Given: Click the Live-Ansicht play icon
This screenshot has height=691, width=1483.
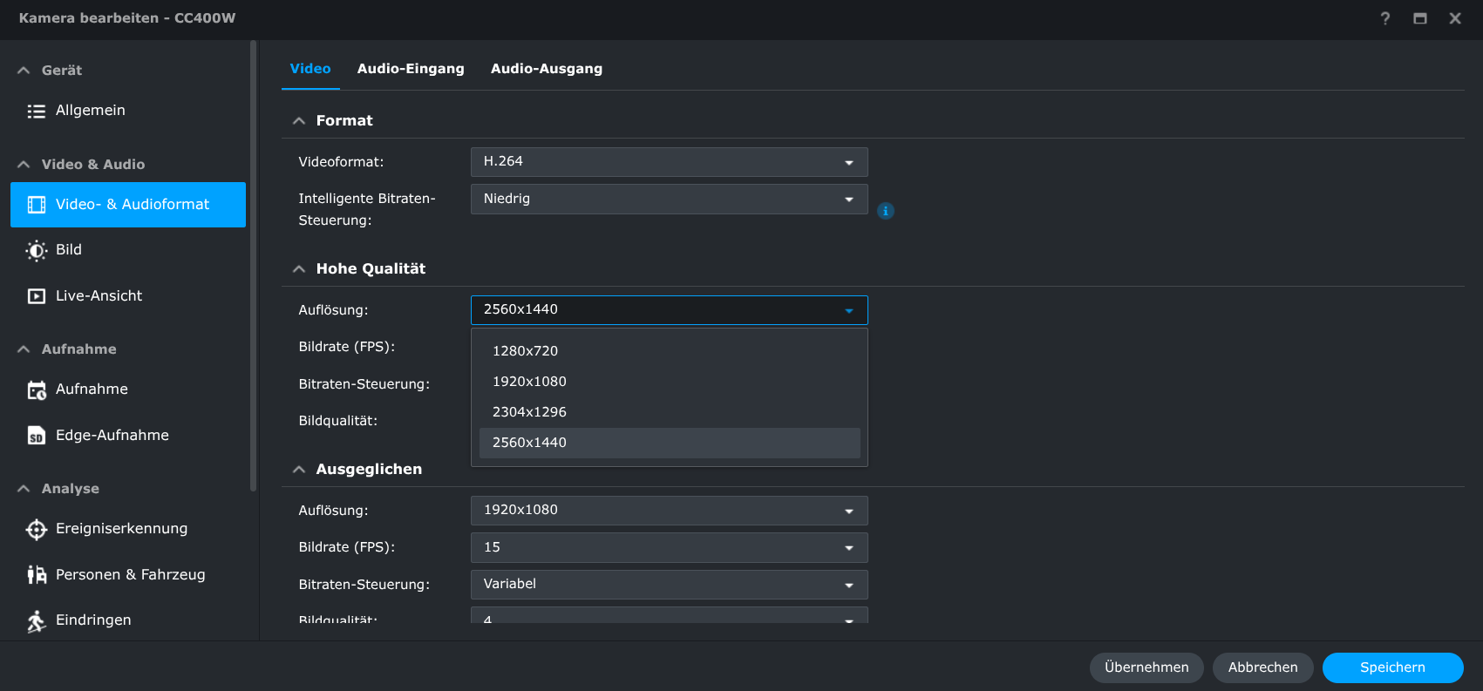Looking at the screenshot, I should tap(36, 296).
